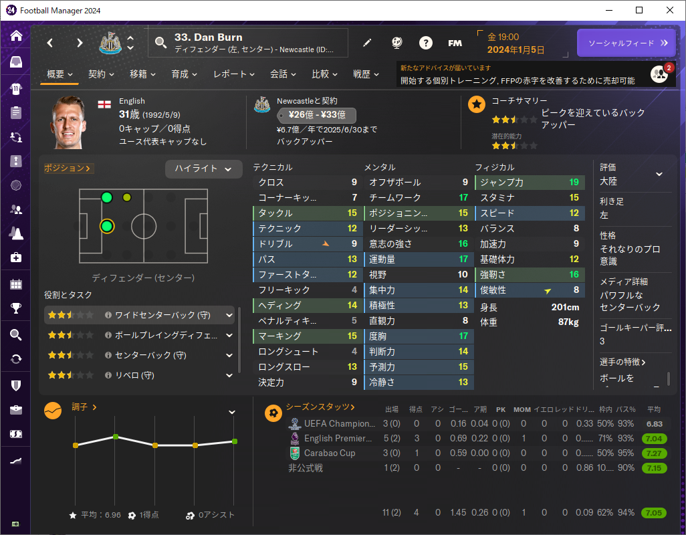Open the 調子 link
Image resolution: width=686 pixels, height=535 pixels.
coord(84,407)
